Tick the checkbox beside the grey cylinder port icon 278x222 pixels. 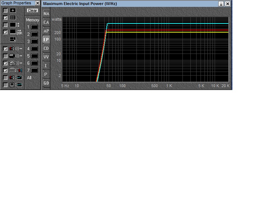click(5, 56)
